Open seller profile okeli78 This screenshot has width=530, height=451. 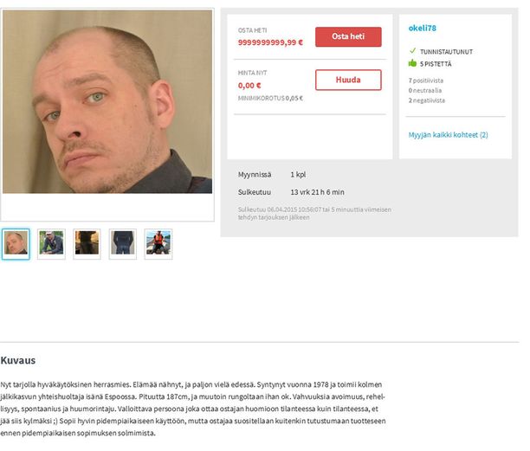(422, 28)
